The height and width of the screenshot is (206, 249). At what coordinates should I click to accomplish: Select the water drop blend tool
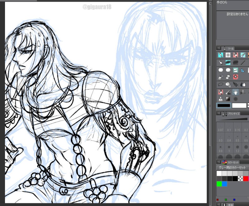point(243,85)
